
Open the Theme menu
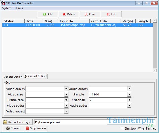click(x=19, y=8)
